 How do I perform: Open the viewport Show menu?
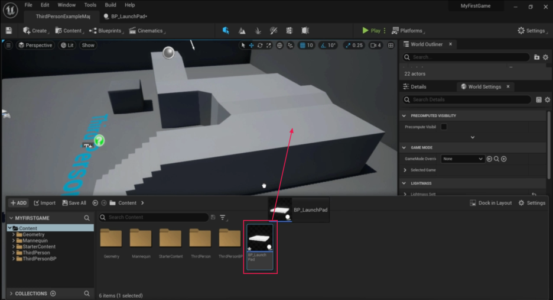(x=88, y=45)
